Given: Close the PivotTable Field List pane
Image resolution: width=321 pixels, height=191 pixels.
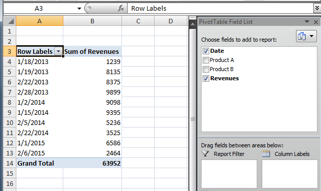Looking at the screenshot, I should point(316,22).
